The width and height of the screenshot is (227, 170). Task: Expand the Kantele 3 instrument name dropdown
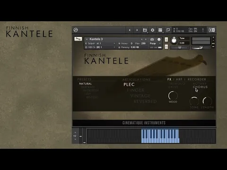tap(87, 39)
